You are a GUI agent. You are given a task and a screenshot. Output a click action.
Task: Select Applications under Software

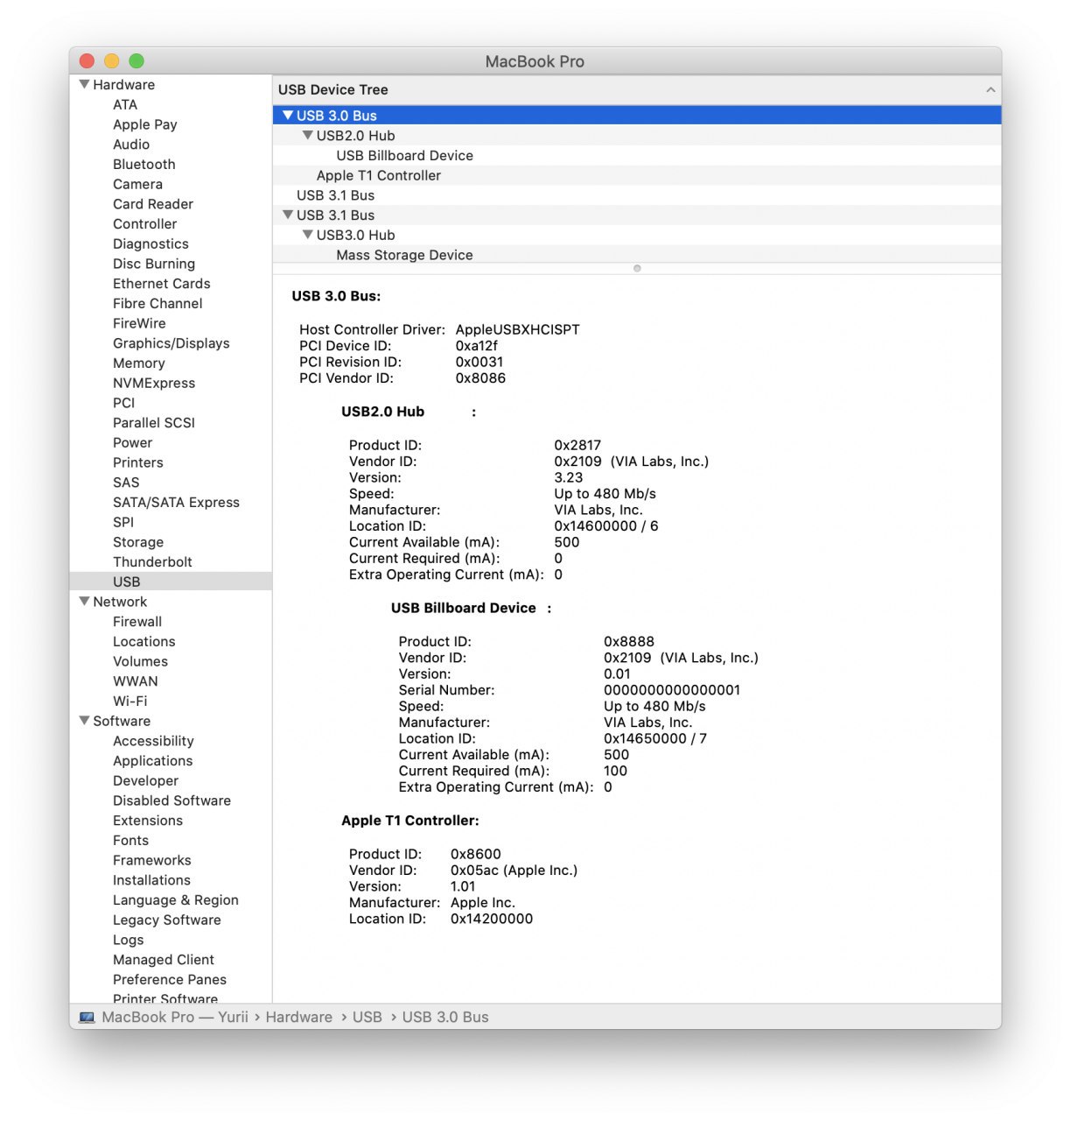pos(152,761)
